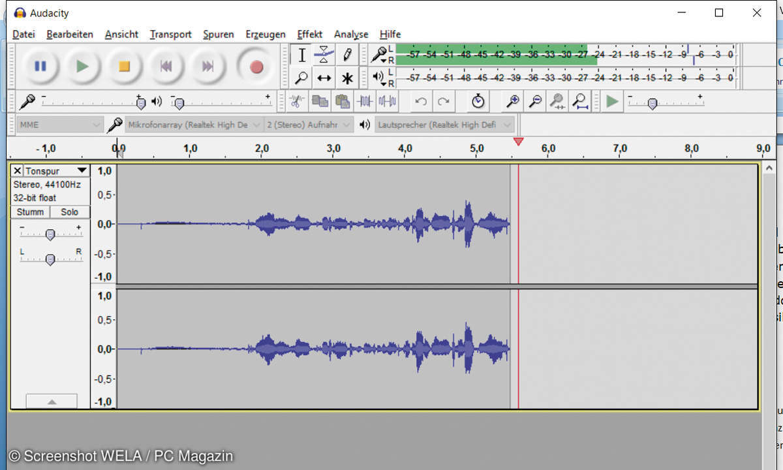
Task: Open the Hilfe menu
Action: [x=390, y=34]
